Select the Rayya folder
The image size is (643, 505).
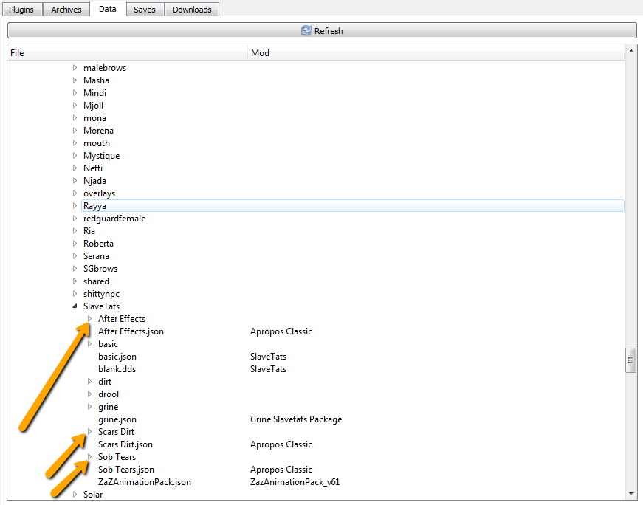[x=94, y=206]
